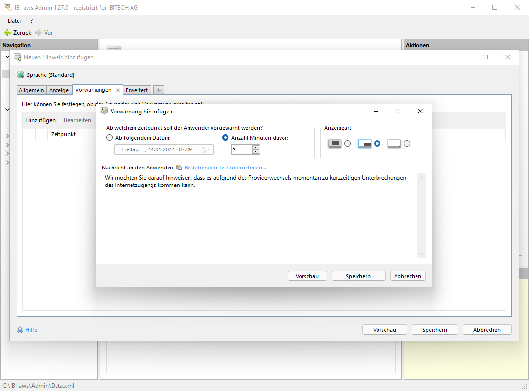Image resolution: width=529 pixels, height=391 pixels.
Task: Open the Datei menu
Action: point(14,21)
